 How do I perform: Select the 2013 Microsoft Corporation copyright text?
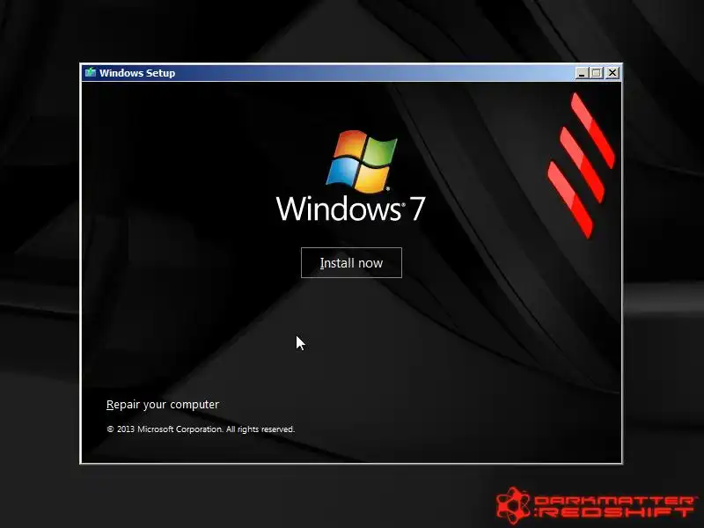click(x=201, y=429)
